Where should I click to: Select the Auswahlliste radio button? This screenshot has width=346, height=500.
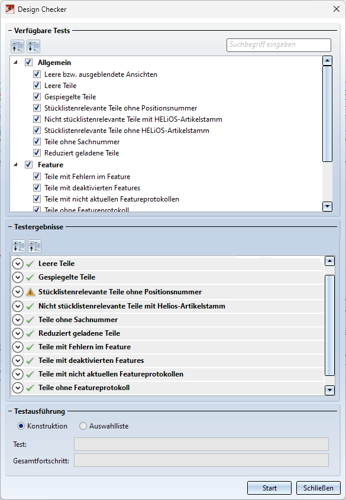pyautogui.click(x=83, y=426)
